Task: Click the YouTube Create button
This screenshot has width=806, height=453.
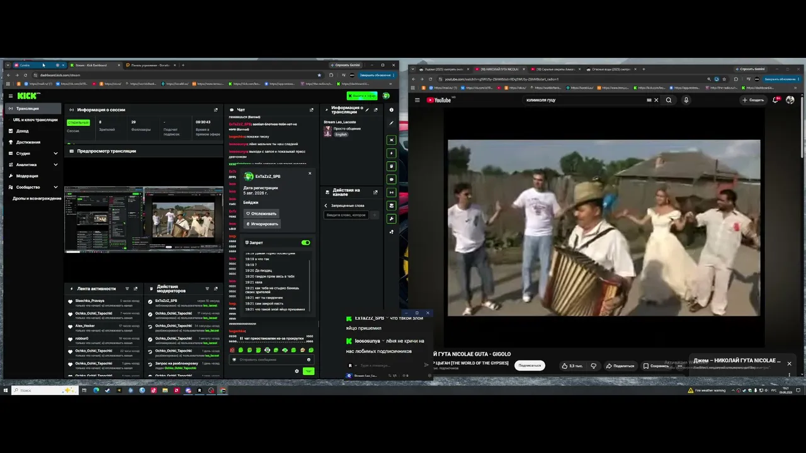Action: click(753, 100)
